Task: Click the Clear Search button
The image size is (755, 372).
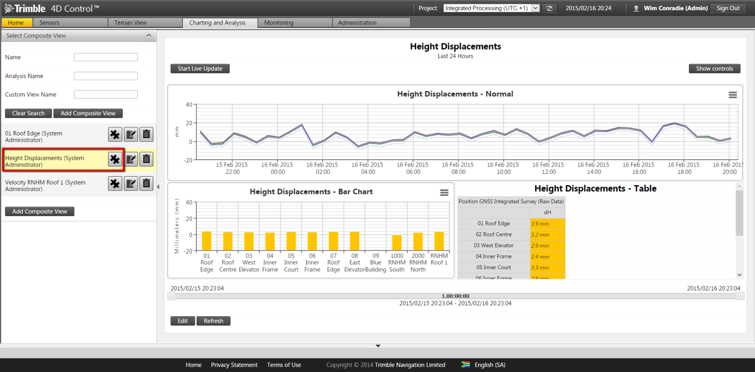Action: pyautogui.click(x=28, y=113)
